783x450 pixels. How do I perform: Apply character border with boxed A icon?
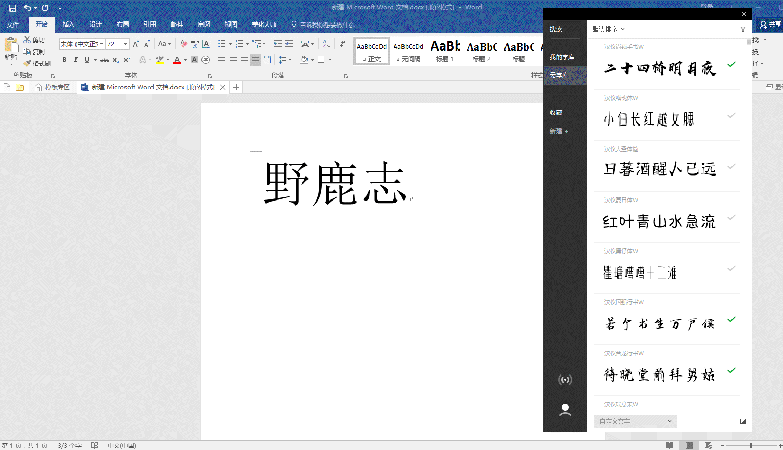[206, 44]
